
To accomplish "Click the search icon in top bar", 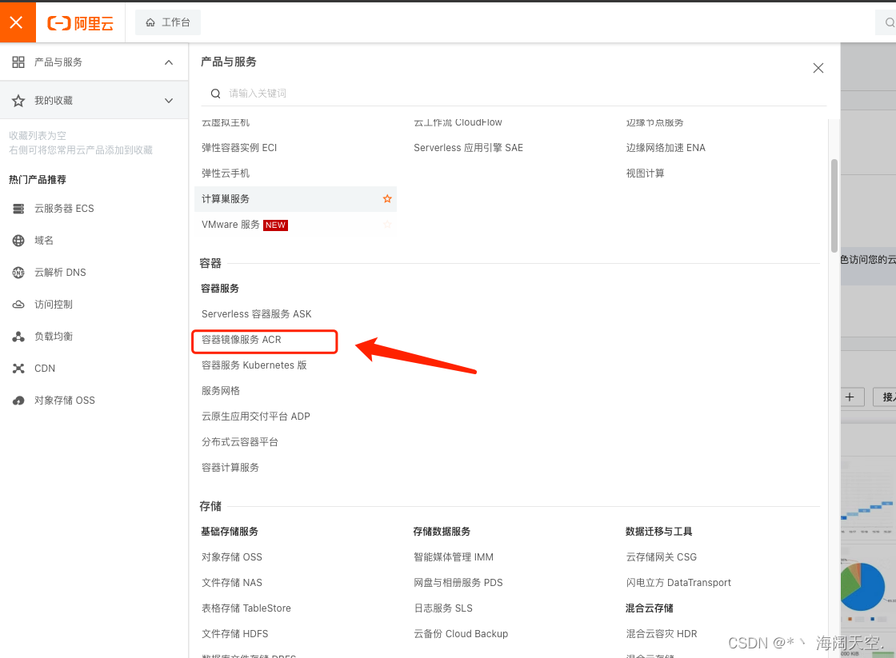I will [x=889, y=23].
